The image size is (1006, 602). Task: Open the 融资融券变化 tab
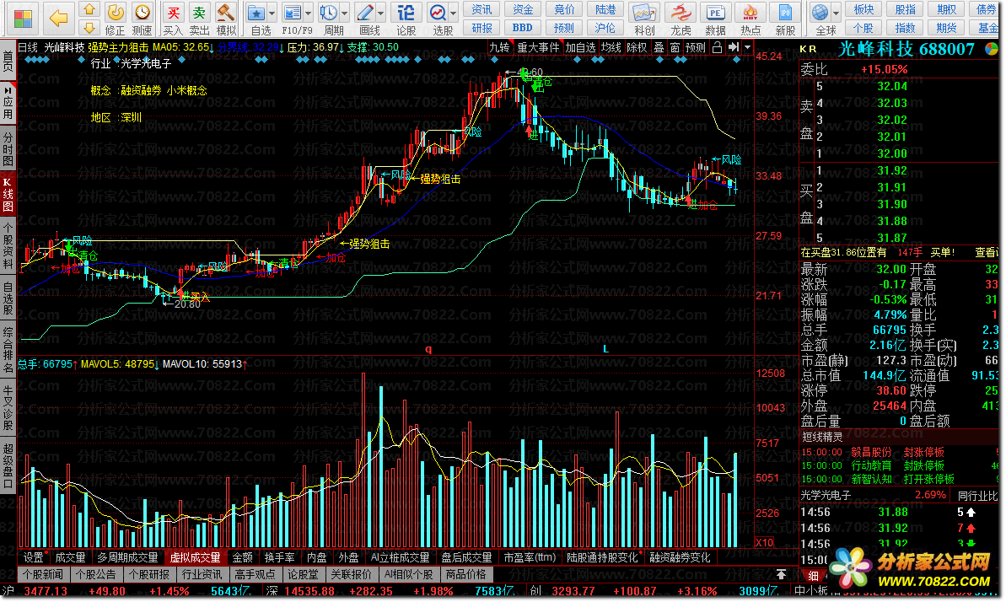point(680,557)
